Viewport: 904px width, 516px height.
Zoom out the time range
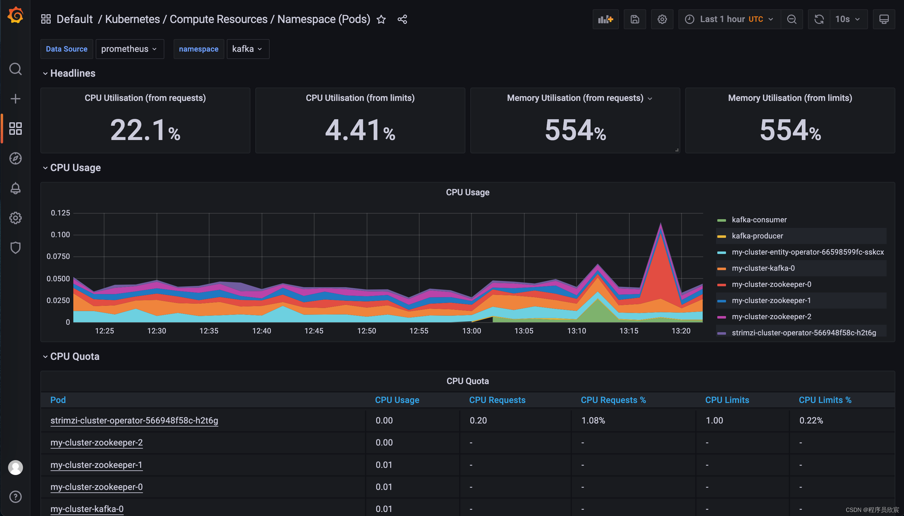coord(792,19)
